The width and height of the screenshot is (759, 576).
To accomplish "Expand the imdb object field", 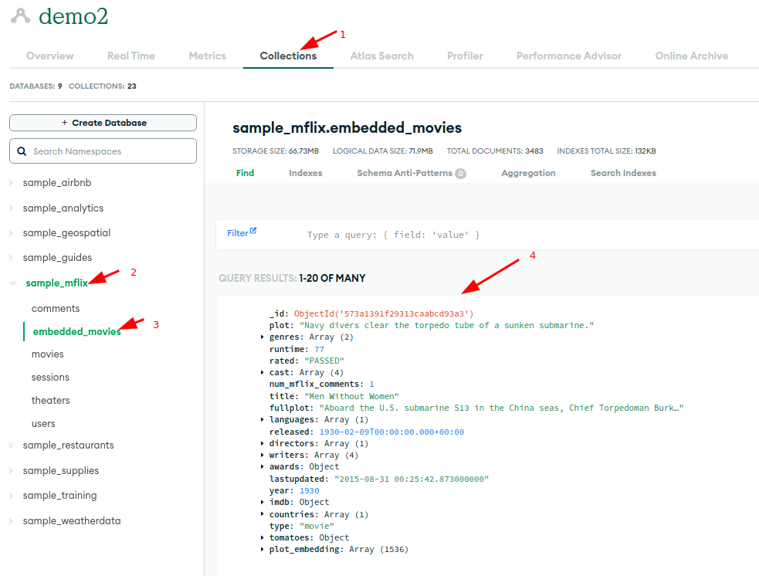I will point(263,502).
